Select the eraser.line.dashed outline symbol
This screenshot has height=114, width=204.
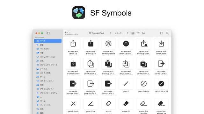[144, 104]
